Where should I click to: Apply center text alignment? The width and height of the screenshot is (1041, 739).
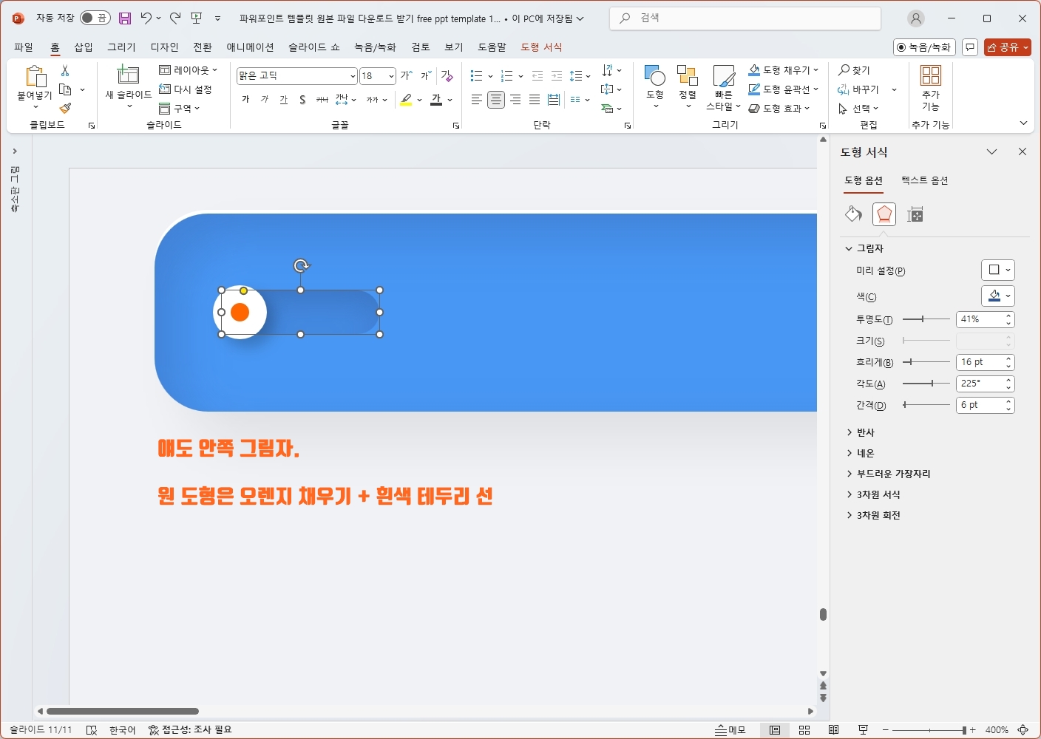tap(496, 100)
